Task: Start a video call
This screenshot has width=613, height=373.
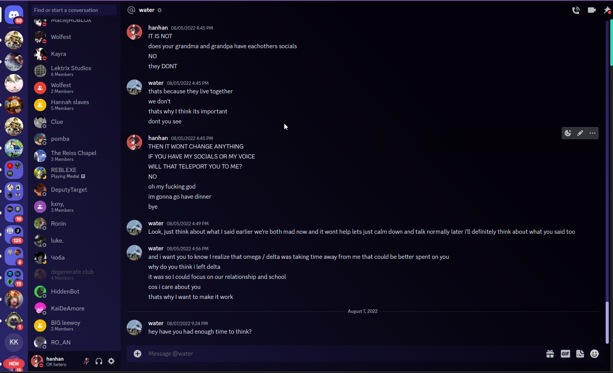Action: pos(591,10)
